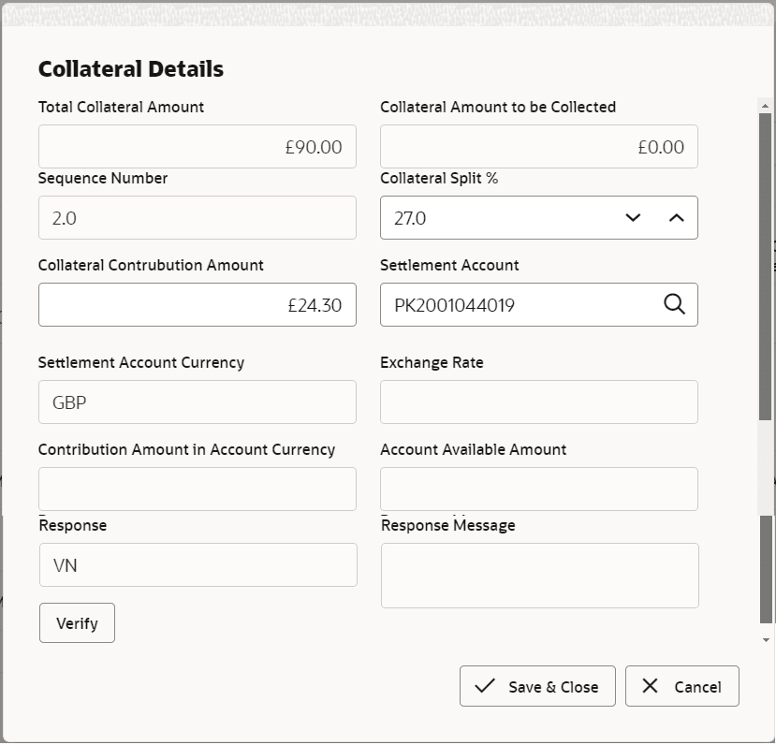Select the Collateral Contrubution Amount field showing £24.30
The image size is (776, 745).
coord(198,304)
